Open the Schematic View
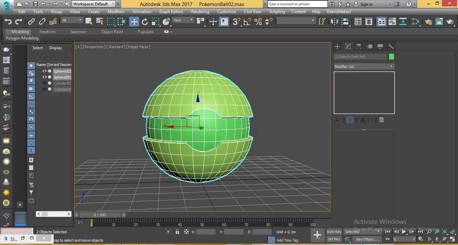 pos(403,22)
